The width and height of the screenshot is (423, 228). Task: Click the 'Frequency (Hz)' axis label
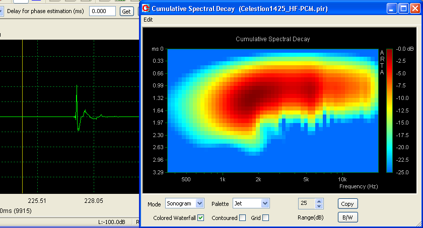359,186
